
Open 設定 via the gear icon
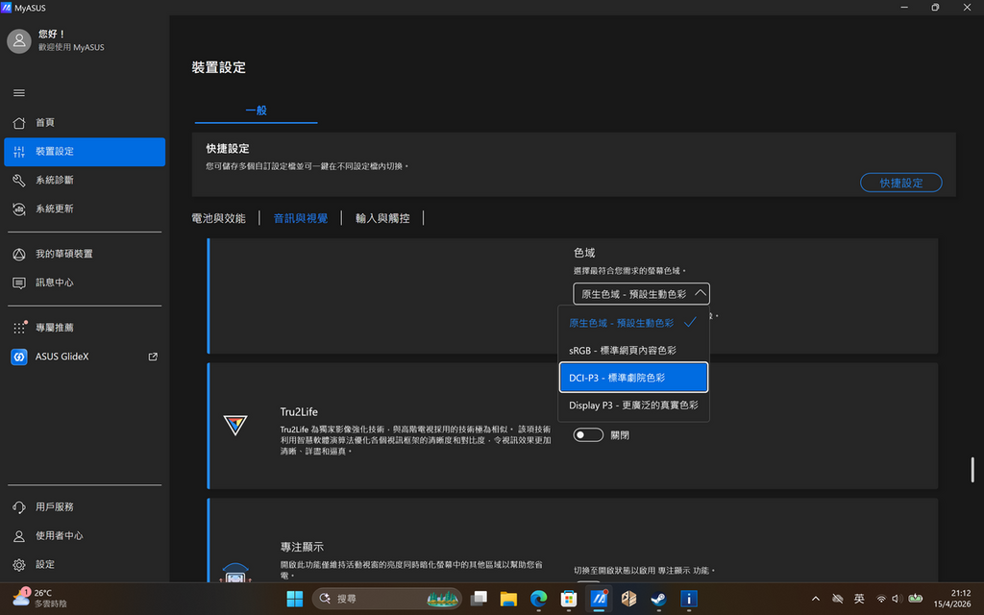click(x=43, y=565)
